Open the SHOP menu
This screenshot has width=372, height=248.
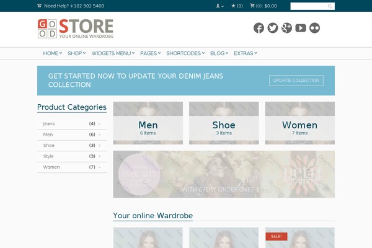click(77, 53)
